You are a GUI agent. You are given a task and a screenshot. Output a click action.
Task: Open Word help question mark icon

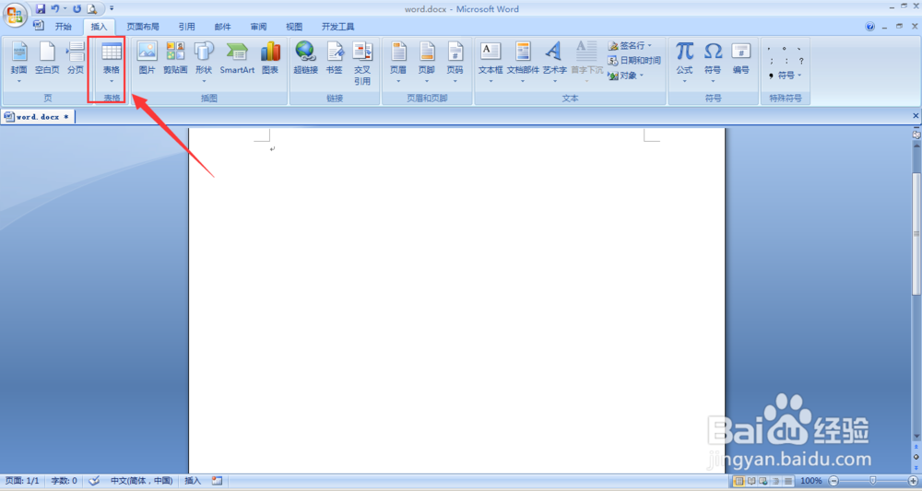pos(869,27)
